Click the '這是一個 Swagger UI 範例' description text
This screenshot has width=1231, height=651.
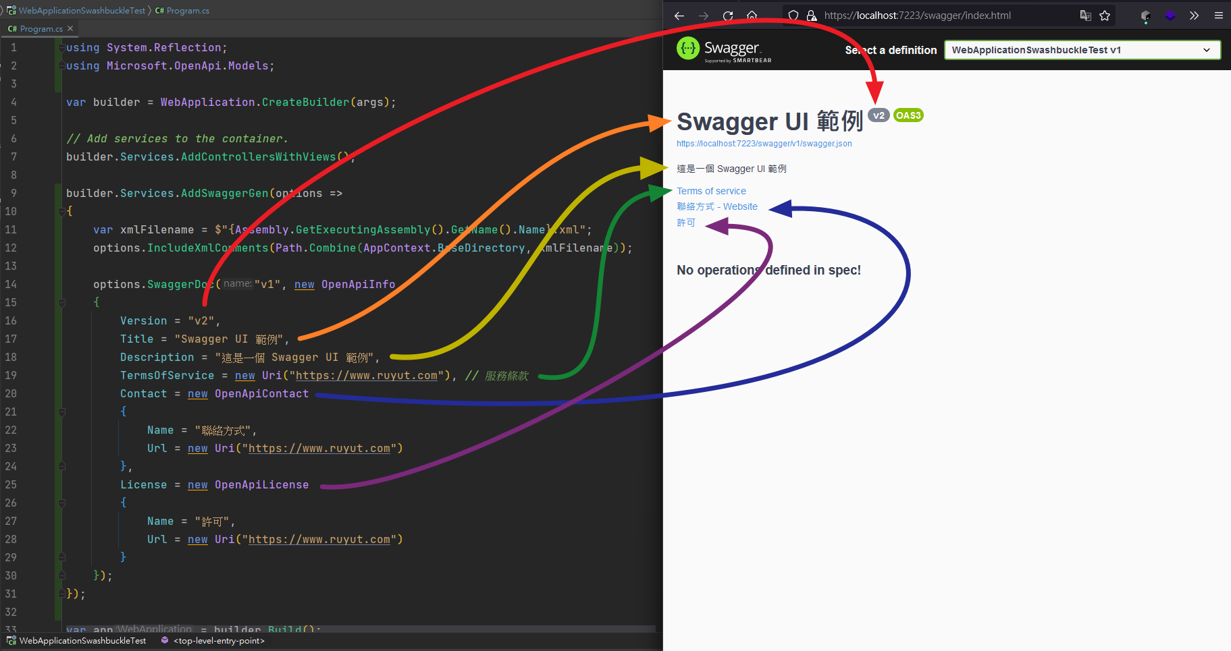pyautogui.click(x=731, y=169)
